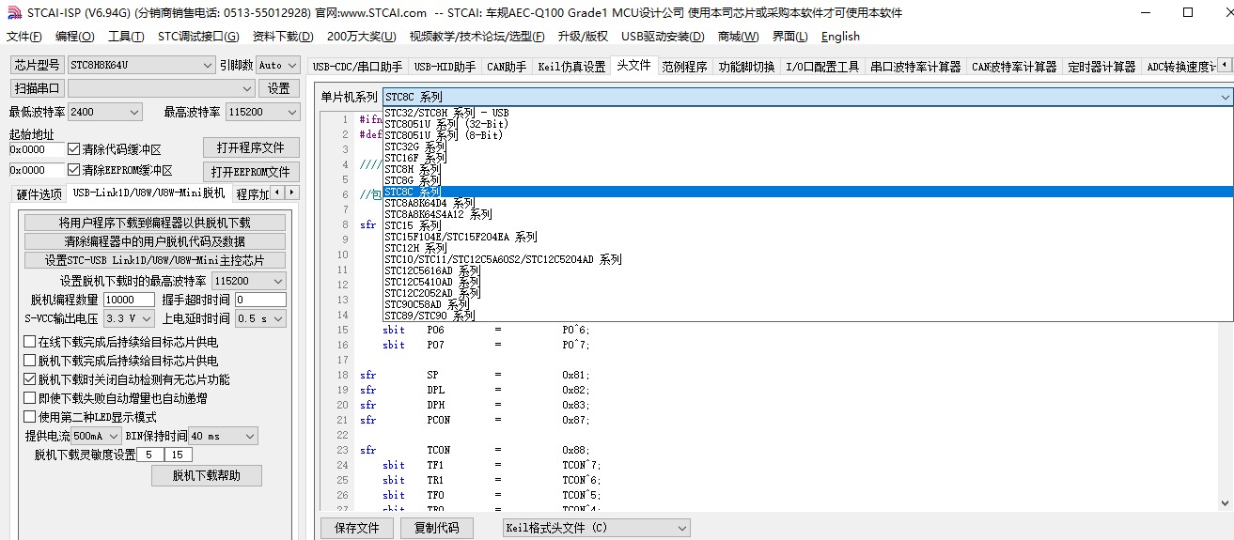Open S-VCC输出电压 3.3 V dropdown
Image resolution: width=1234 pixels, height=540 pixels.
pyautogui.click(x=130, y=318)
